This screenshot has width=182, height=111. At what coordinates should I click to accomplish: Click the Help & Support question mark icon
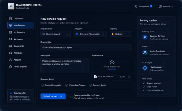[x=10, y=67]
